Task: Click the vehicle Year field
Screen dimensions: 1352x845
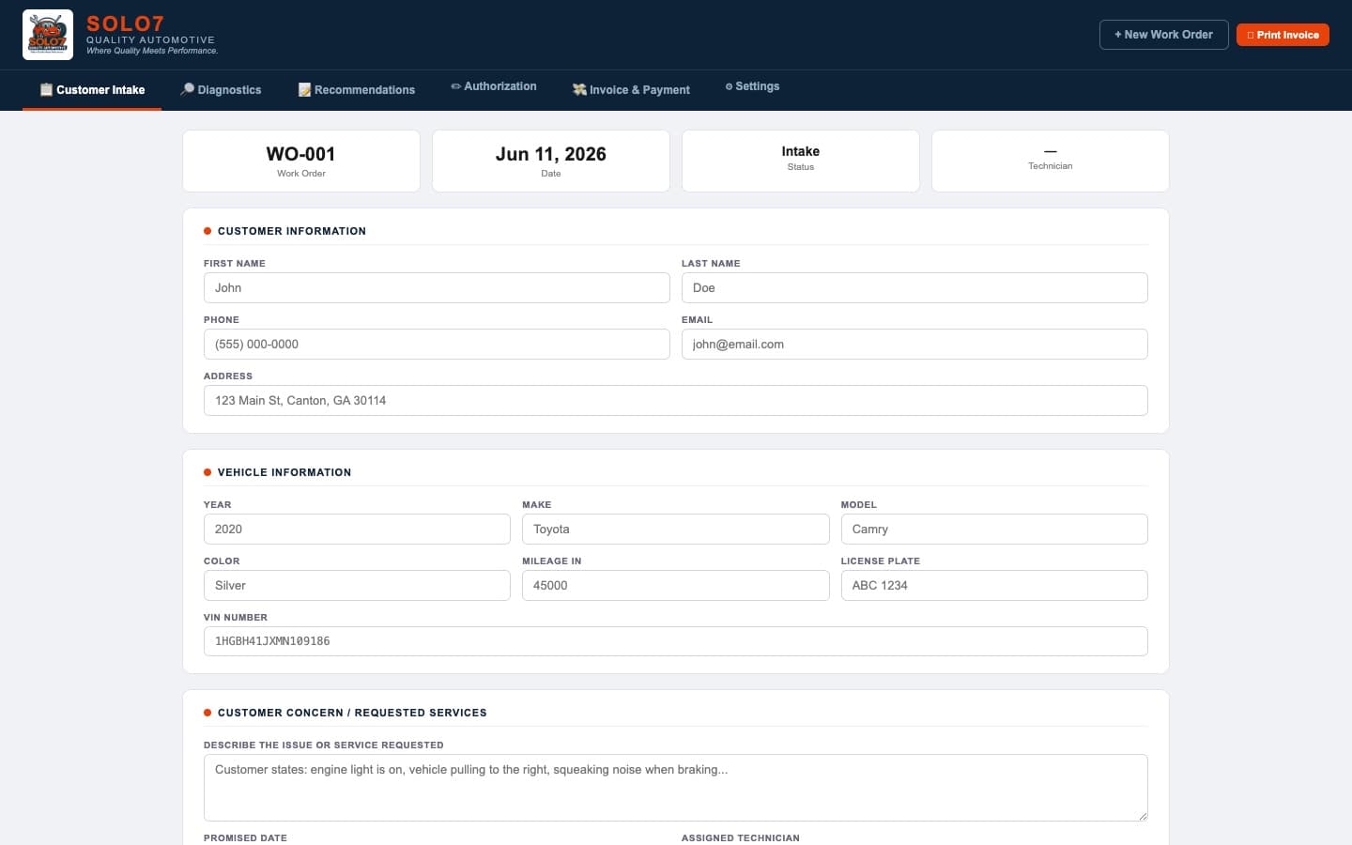Action: click(357, 529)
